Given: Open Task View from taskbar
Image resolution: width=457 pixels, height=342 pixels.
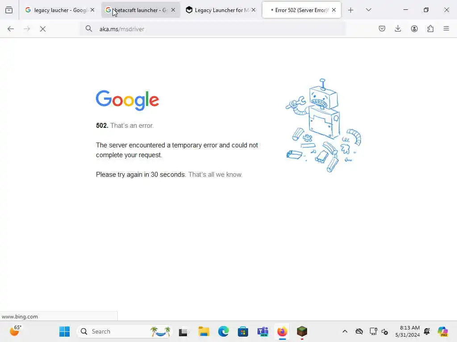Looking at the screenshot, I should pos(183,331).
